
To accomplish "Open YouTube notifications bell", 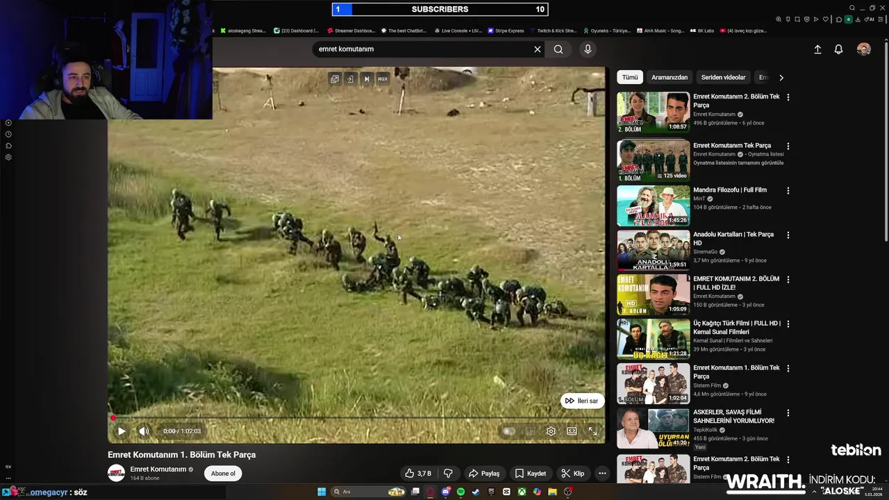I will tap(838, 49).
